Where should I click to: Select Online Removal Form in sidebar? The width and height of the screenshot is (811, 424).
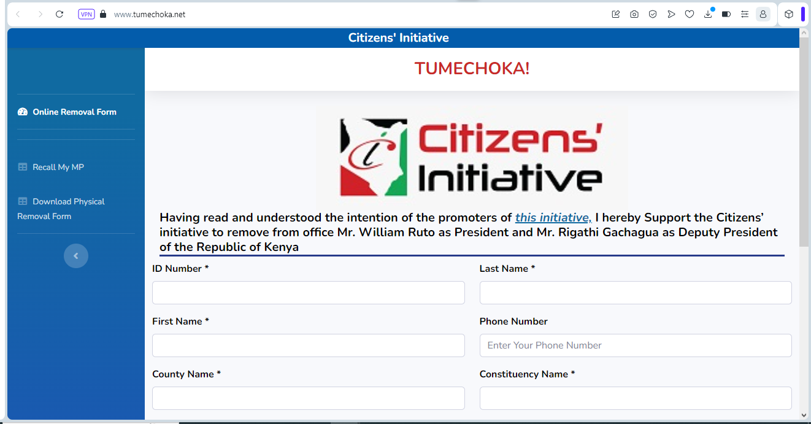pyautogui.click(x=74, y=112)
